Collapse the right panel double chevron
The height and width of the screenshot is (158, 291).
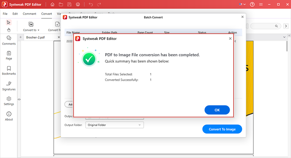(x=289, y=35)
